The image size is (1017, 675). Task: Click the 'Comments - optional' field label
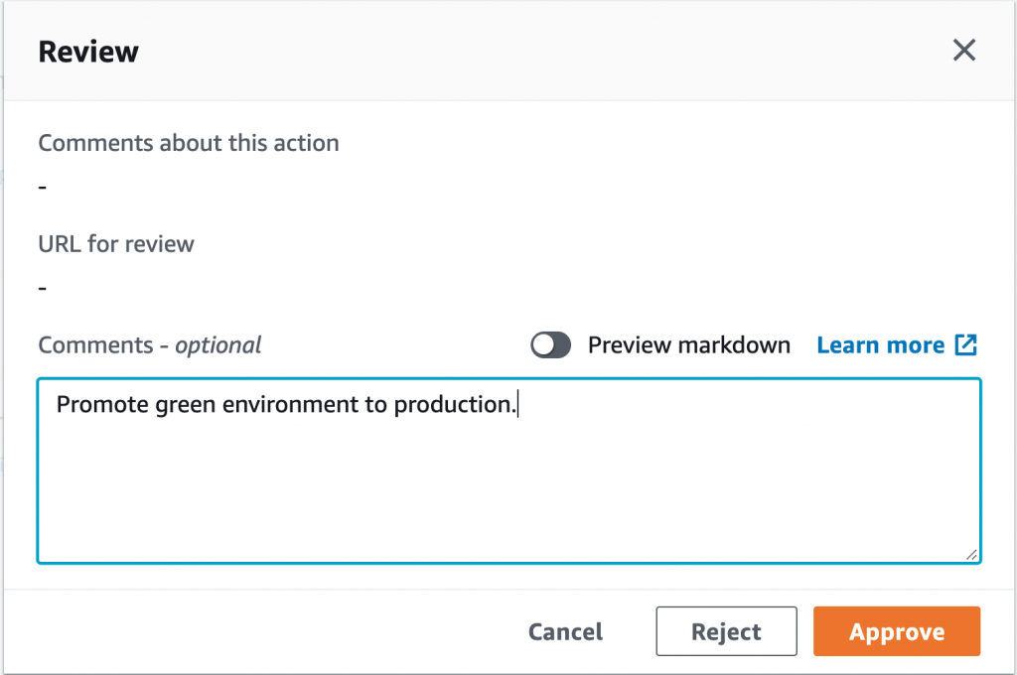[149, 345]
